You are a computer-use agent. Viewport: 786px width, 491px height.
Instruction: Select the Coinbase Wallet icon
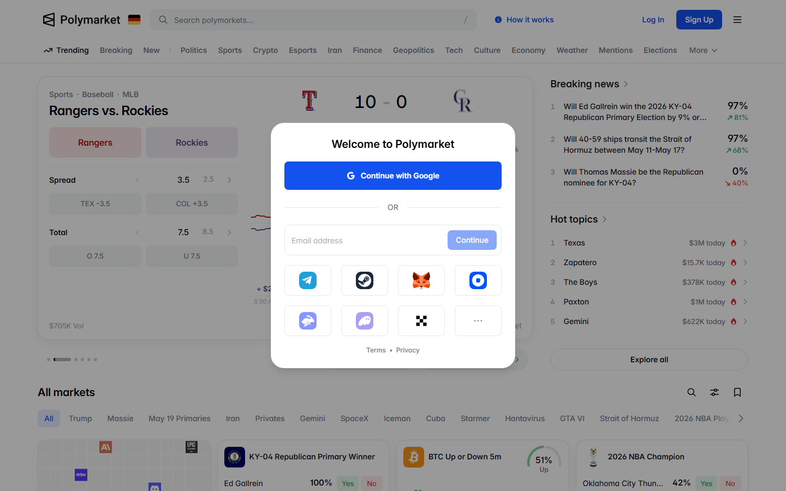pos(478,280)
